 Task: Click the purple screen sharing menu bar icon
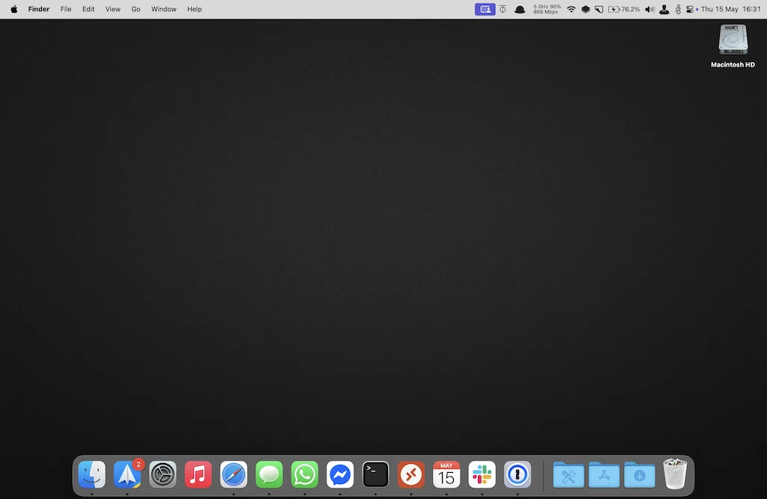tap(485, 9)
